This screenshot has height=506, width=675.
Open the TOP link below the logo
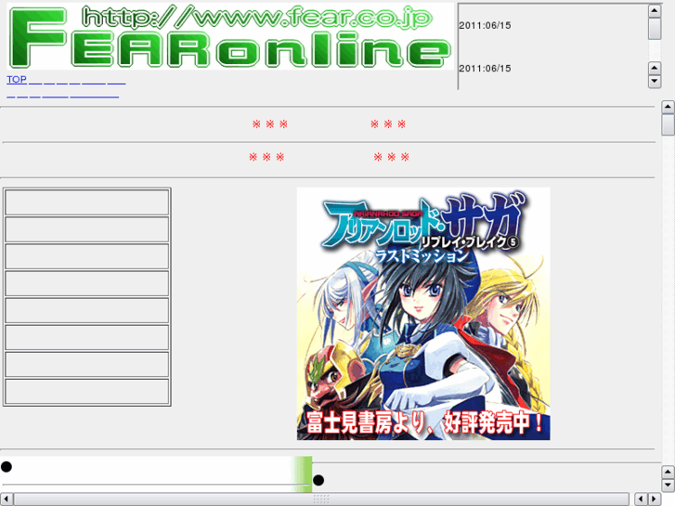pyautogui.click(x=17, y=79)
